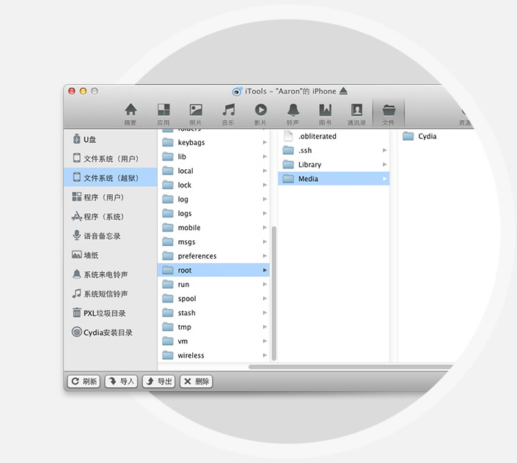Select 文件系统（越狱） in sidebar
This screenshot has width=517, height=463.
pyautogui.click(x=111, y=177)
